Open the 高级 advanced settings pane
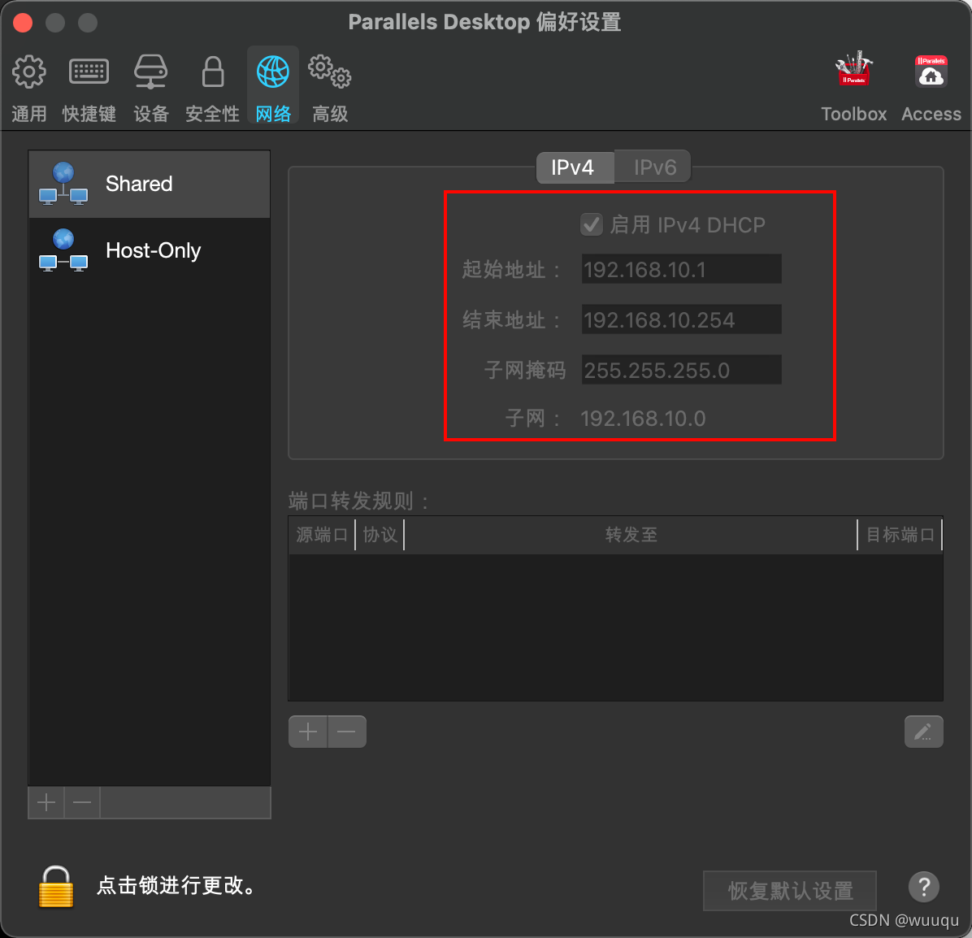Screen dimensions: 972x938 pyautogui.click(x=330, y=87)
